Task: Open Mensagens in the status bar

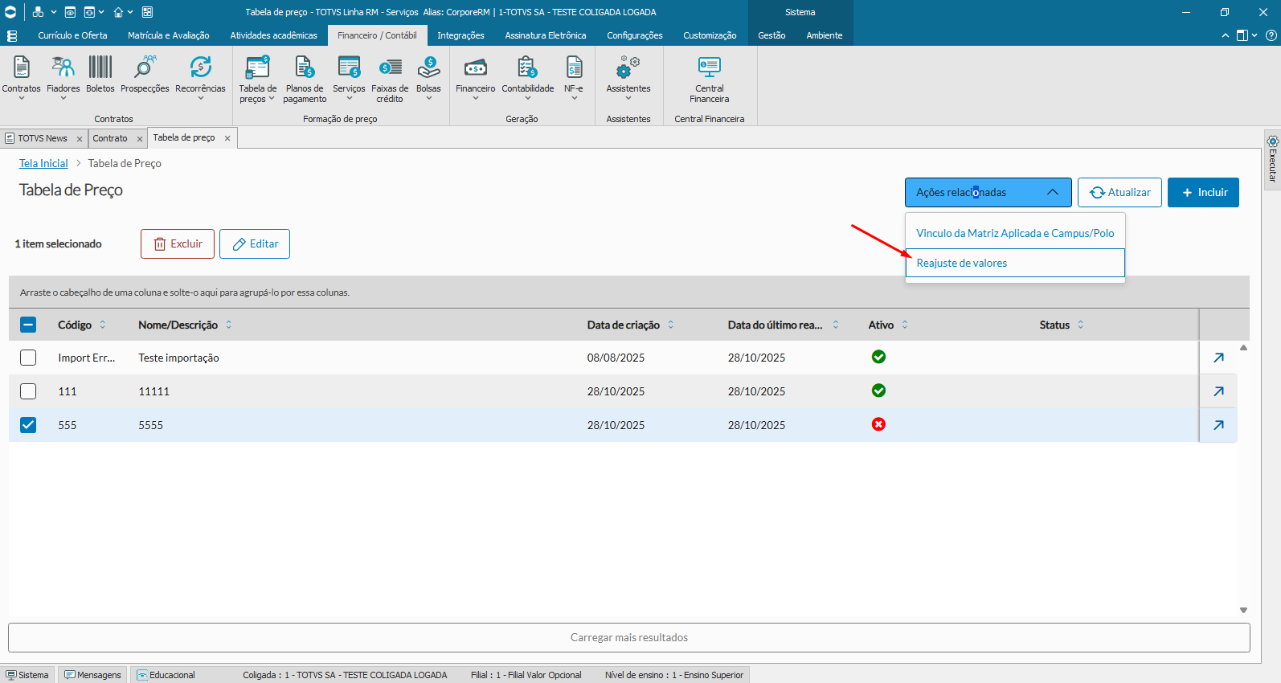Action: coord(93,675)
